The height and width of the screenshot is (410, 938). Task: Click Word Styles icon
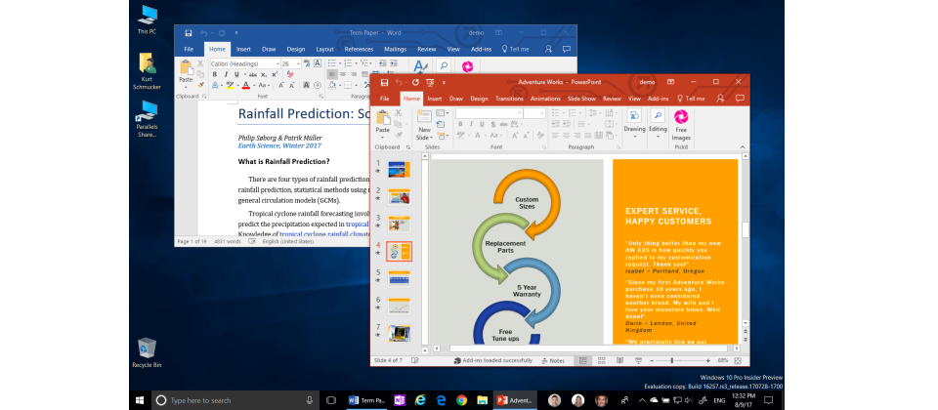click(420, 66)
